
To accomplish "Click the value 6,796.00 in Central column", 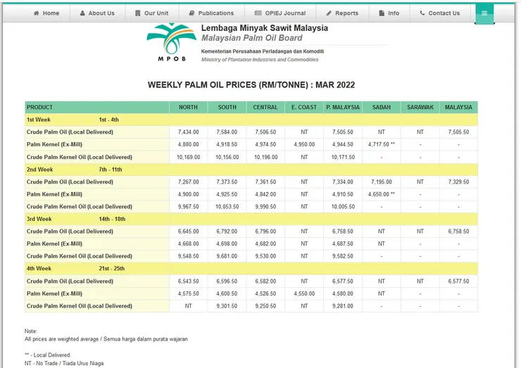I will point(265,231).
